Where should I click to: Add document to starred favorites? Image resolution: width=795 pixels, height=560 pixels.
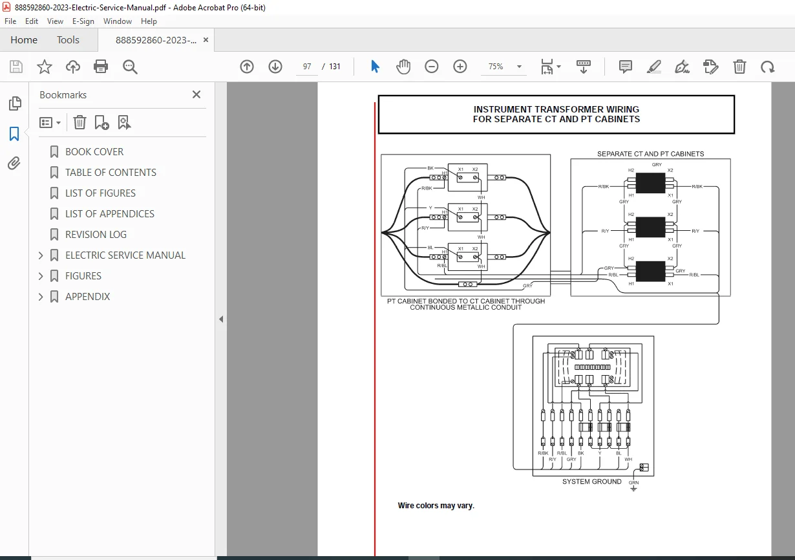pyautogui.click(x=45, y=67)
